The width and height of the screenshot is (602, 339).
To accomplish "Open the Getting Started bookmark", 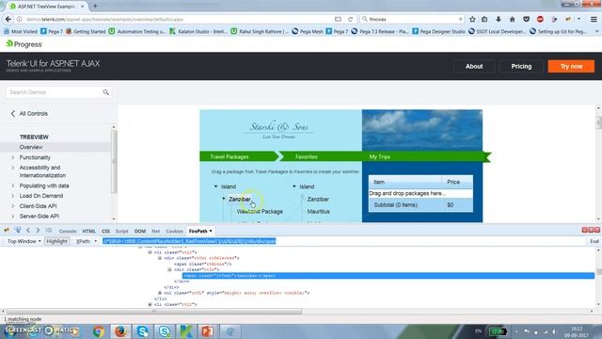I will click(86, 31).
